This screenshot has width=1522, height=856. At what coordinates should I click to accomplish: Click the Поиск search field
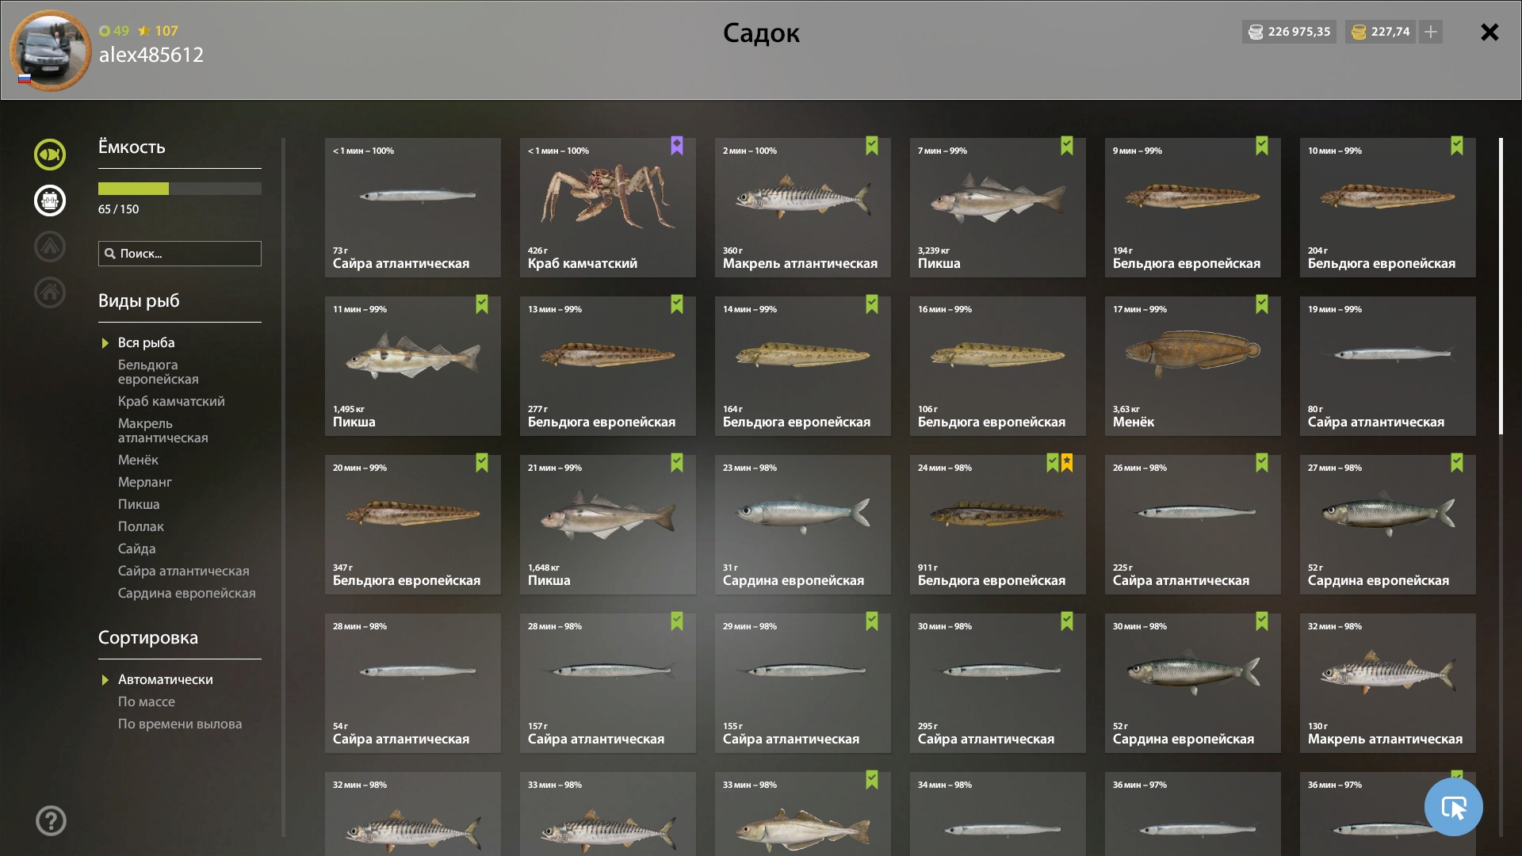pyautogui.click(x=180, y=254)
